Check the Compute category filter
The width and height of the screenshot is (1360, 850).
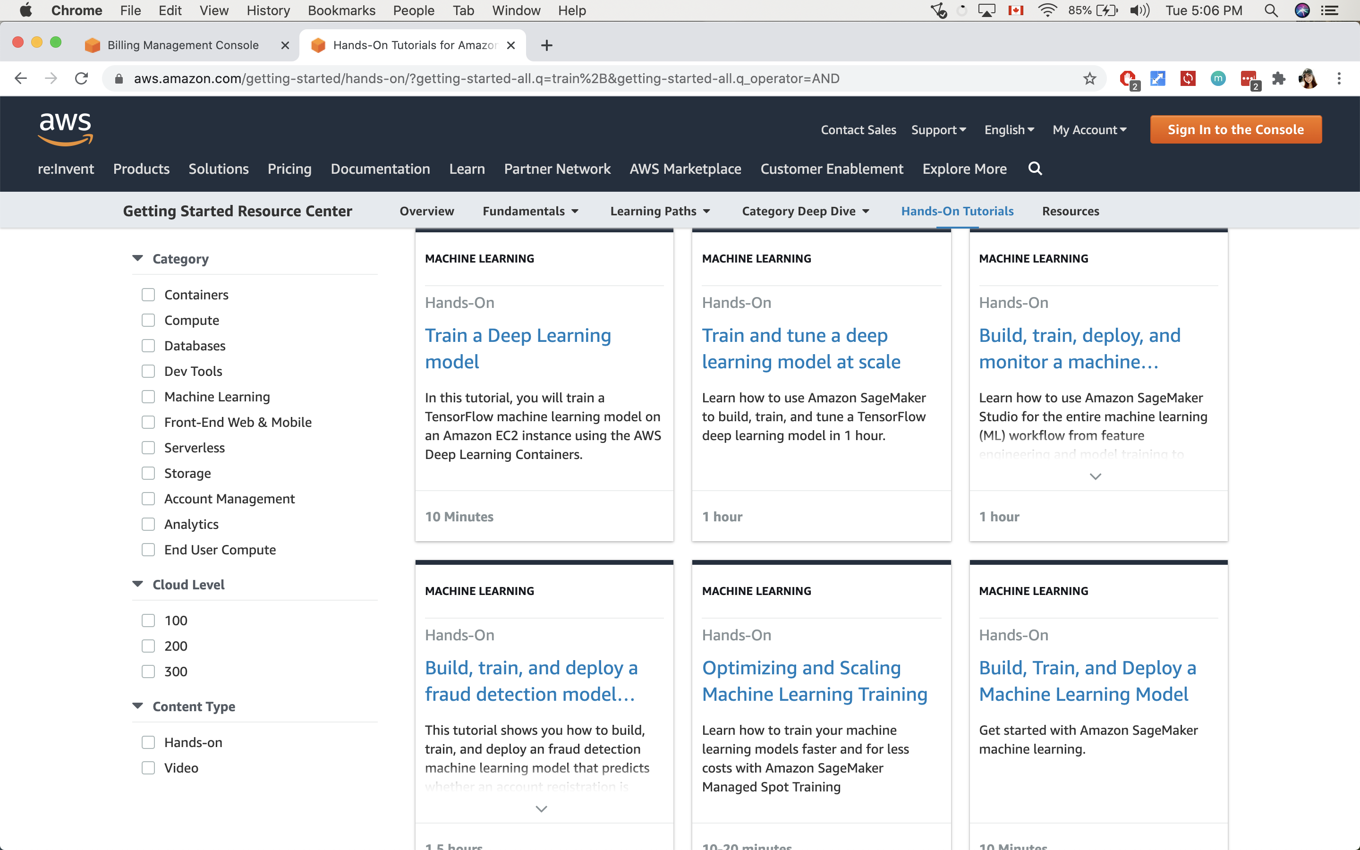pos(148,320)
